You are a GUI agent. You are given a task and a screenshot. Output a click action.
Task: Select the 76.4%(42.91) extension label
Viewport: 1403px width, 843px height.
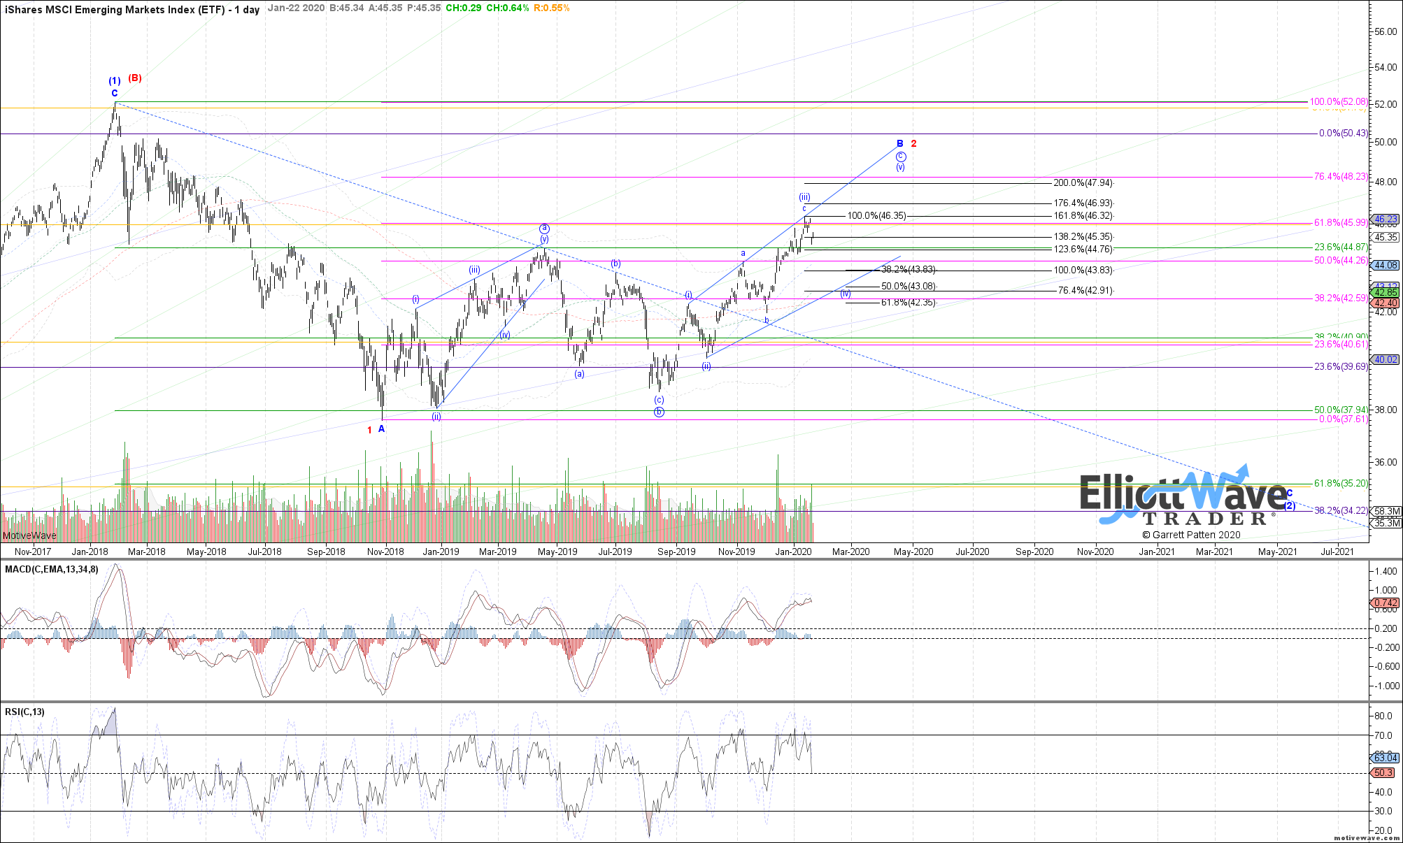[x=1085, y=290]
